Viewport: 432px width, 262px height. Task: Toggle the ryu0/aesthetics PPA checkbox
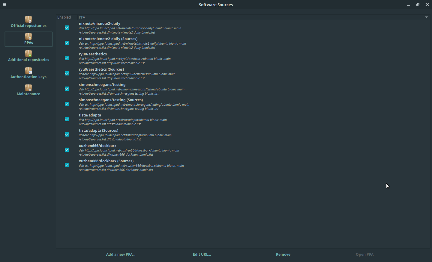(x=67, y=58)
